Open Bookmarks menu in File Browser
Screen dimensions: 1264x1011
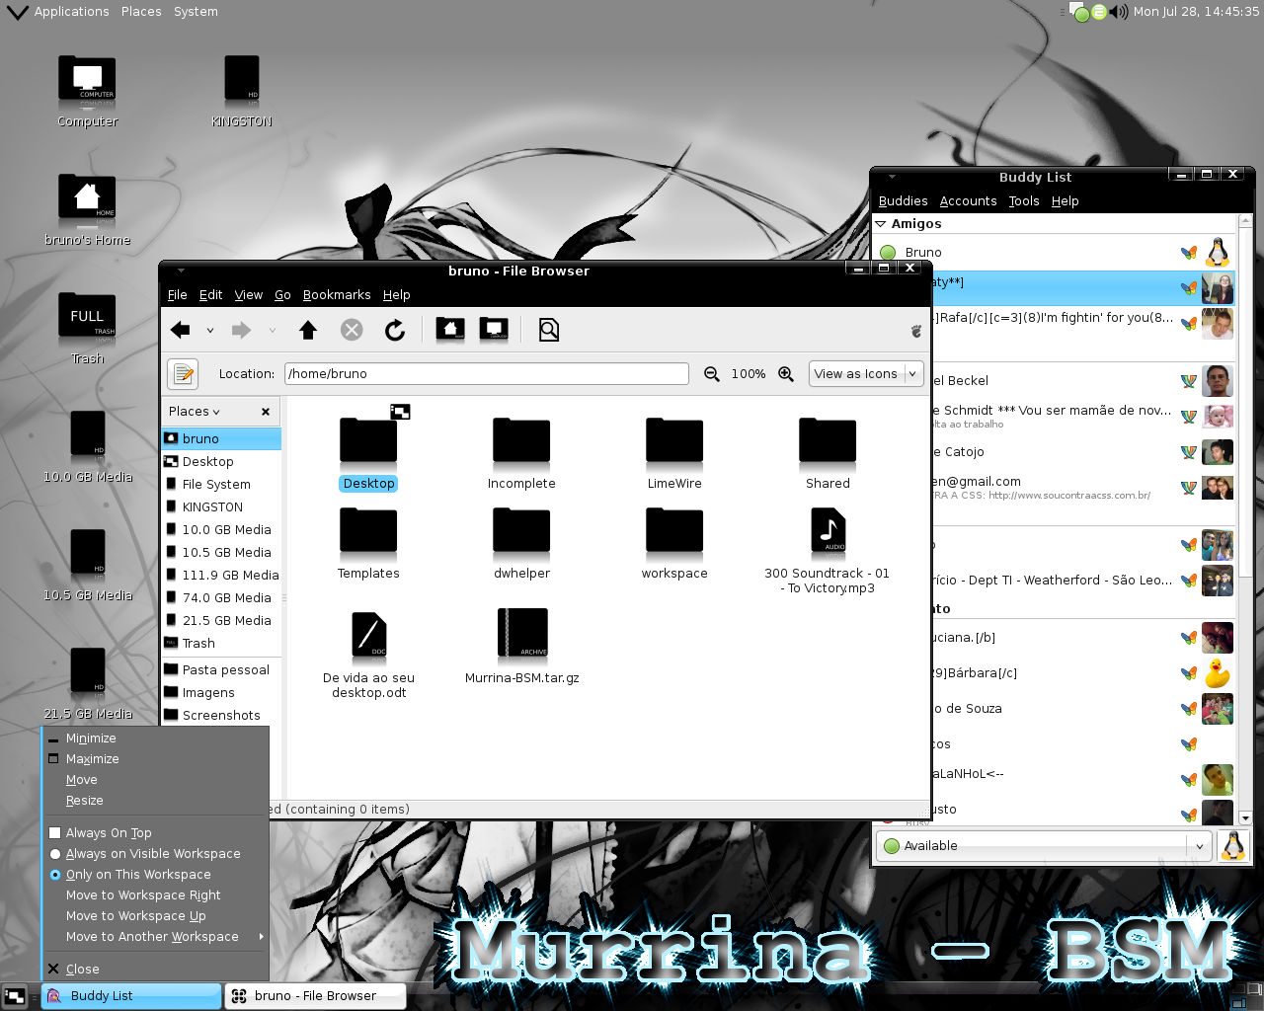coord(337,295)
